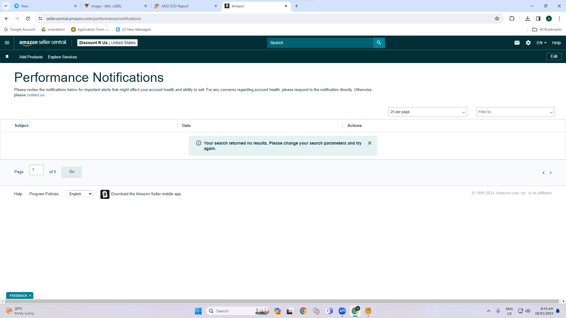
Task: Open the messages envelope icon
Action: (x=517, y=43)
